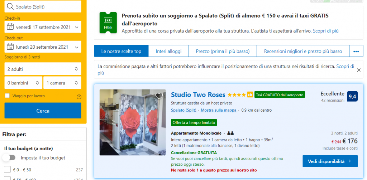Click Vedi disponibilità button
This screenshot has height=180, width=367.
click(x=330, y=161)
